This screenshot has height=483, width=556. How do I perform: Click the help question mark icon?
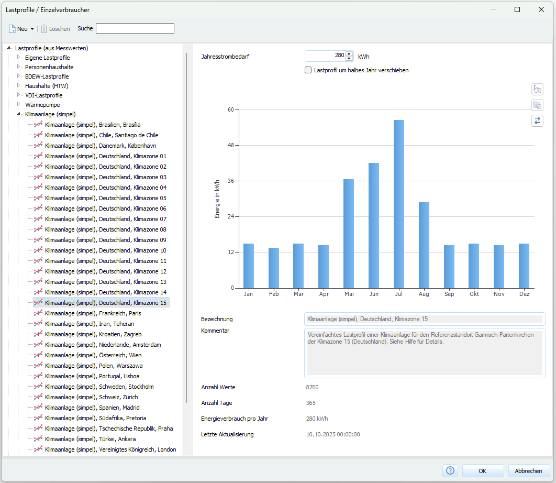(450, 471)
